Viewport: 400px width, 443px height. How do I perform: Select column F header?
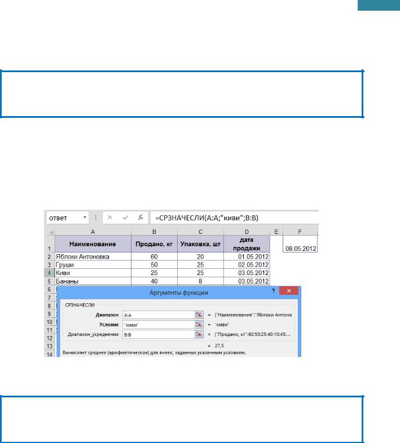tap(300, 232)
